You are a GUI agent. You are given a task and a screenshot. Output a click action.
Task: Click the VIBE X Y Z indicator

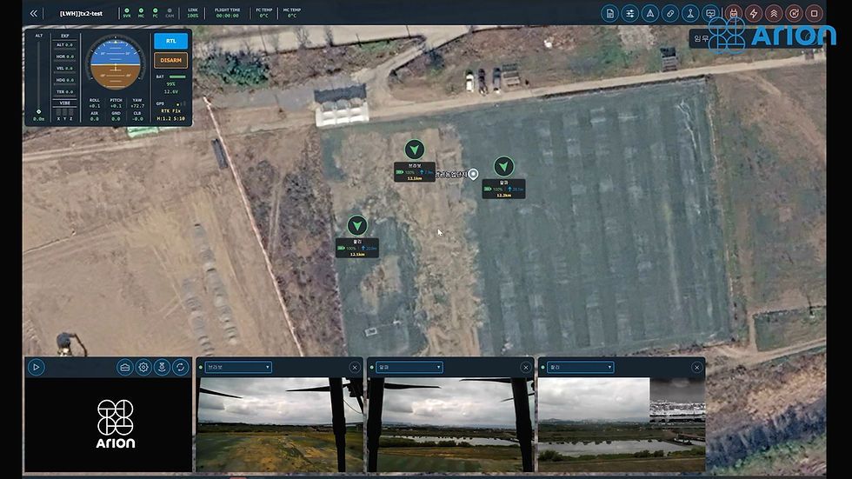pos(64,110)
